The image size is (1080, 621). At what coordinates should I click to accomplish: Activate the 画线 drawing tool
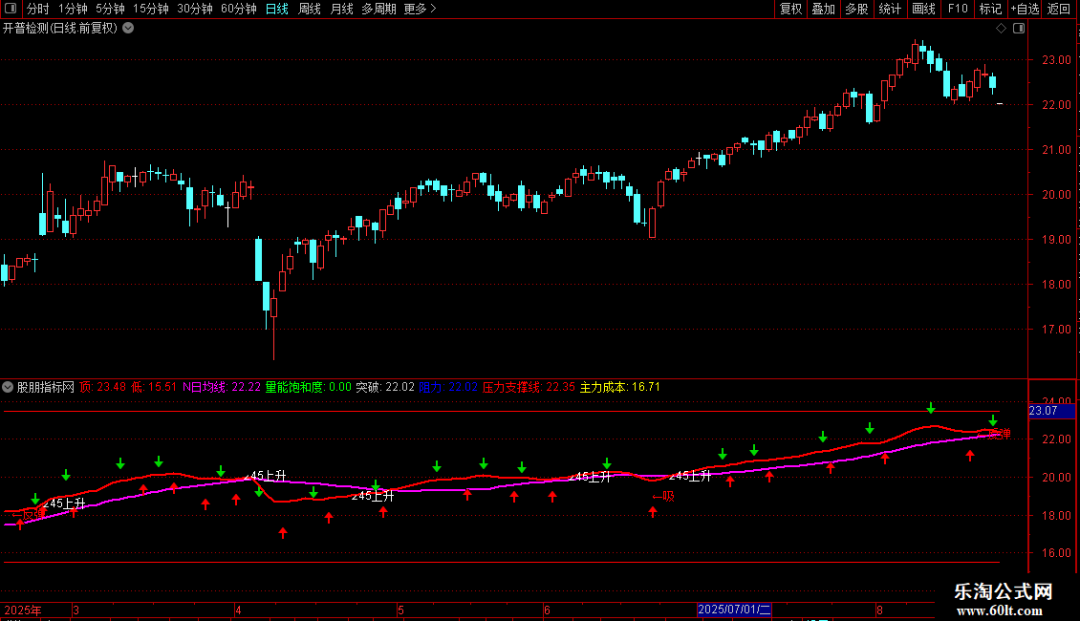(923, 9)
